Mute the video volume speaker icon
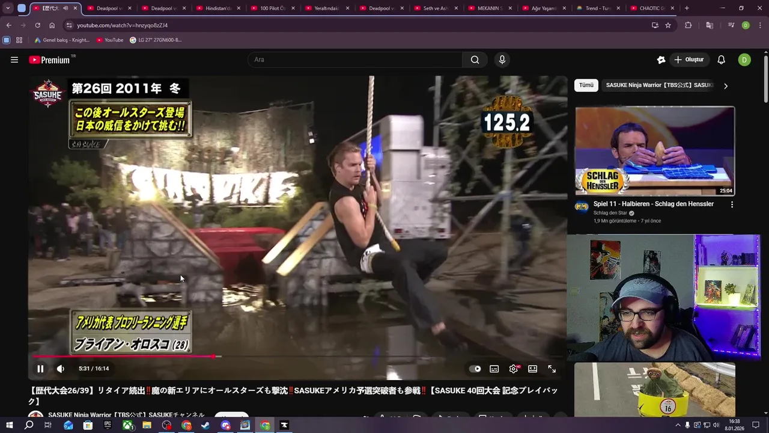 click(x=61, y=369)
